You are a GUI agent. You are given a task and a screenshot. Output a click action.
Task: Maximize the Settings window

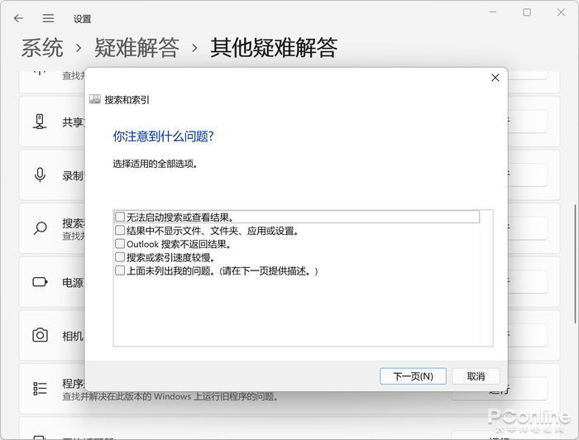click(x=527, y=12)
